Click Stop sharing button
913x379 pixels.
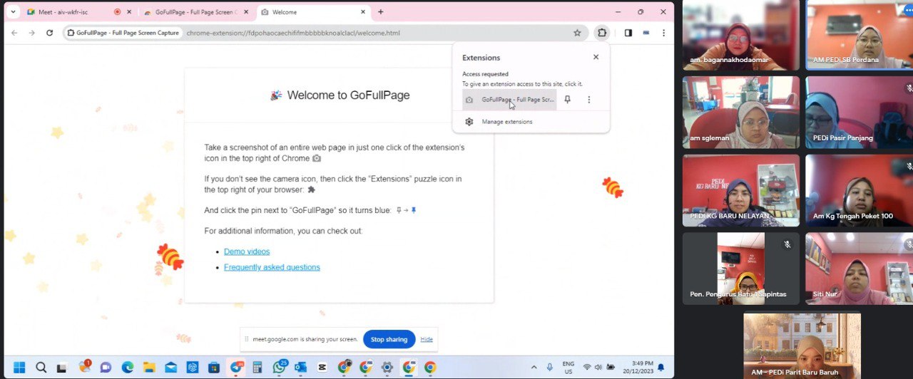[x=389, y=339]
